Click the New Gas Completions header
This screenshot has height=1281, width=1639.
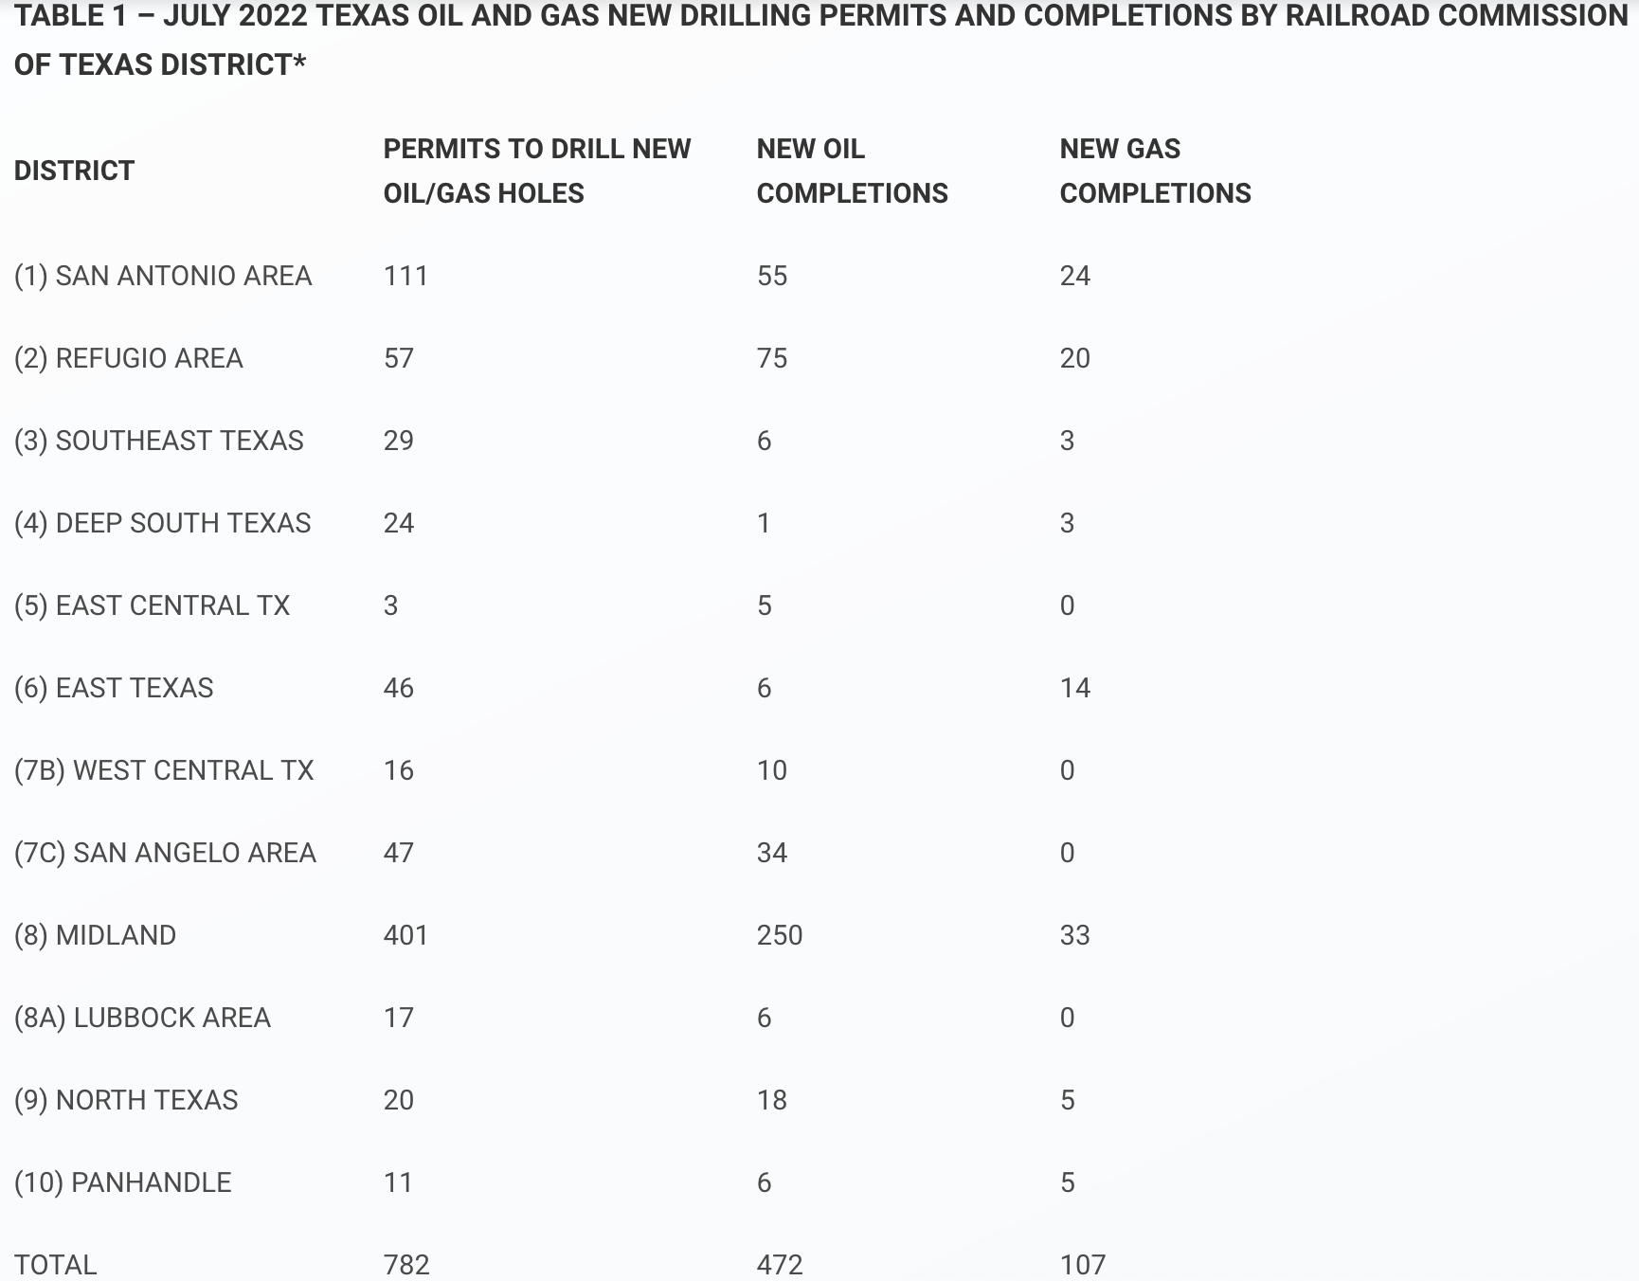point(1155,171)
